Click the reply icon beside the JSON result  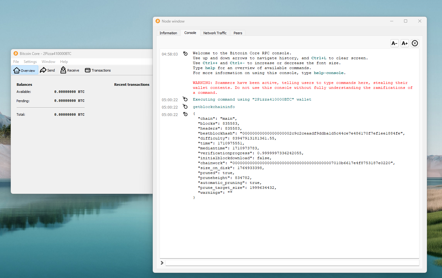185,114
